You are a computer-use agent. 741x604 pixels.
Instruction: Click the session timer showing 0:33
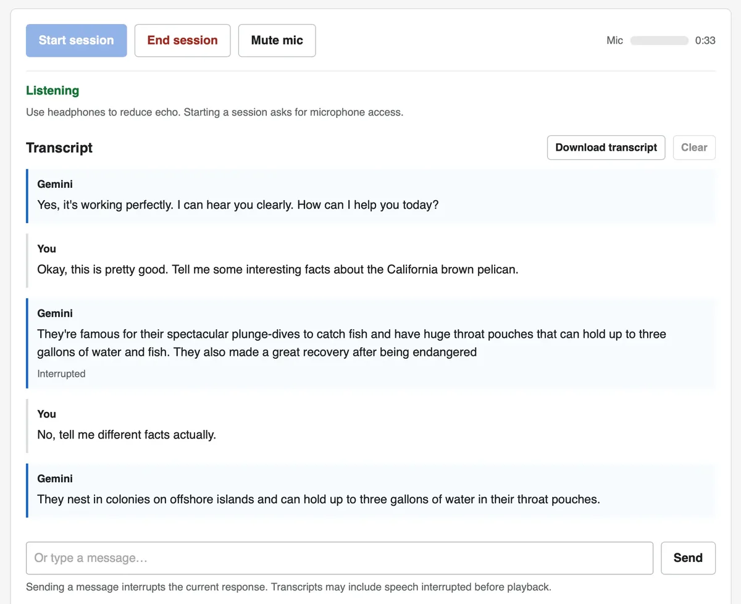(705, 41)
